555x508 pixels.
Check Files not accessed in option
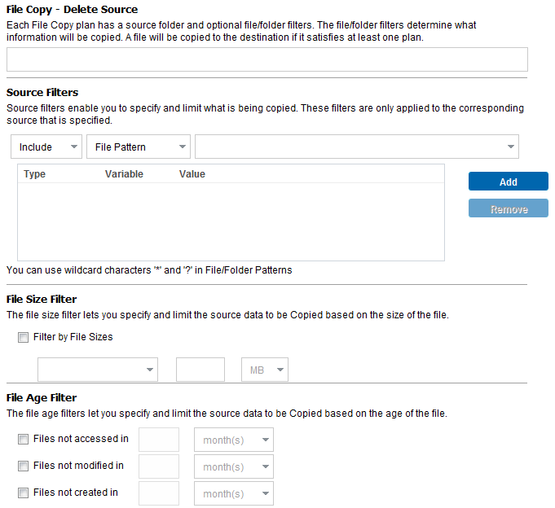[24, 440]
